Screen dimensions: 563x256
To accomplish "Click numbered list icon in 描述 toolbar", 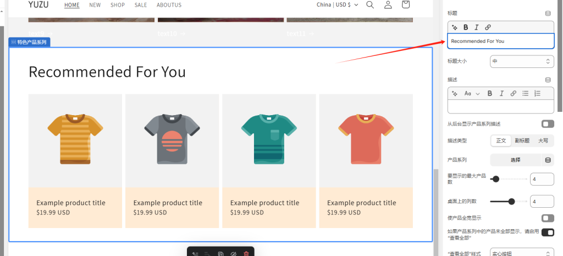I will 537,94.
